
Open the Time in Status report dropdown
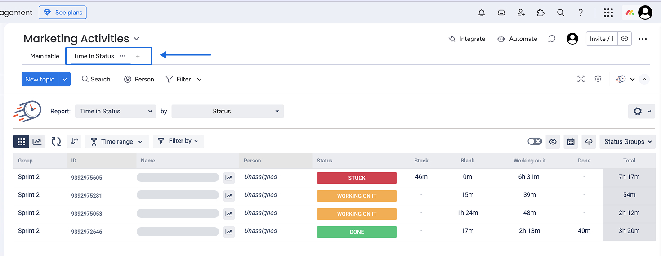click(115, 112)
